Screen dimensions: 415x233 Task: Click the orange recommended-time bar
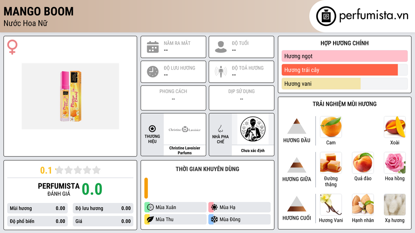[x=146, y=188]
